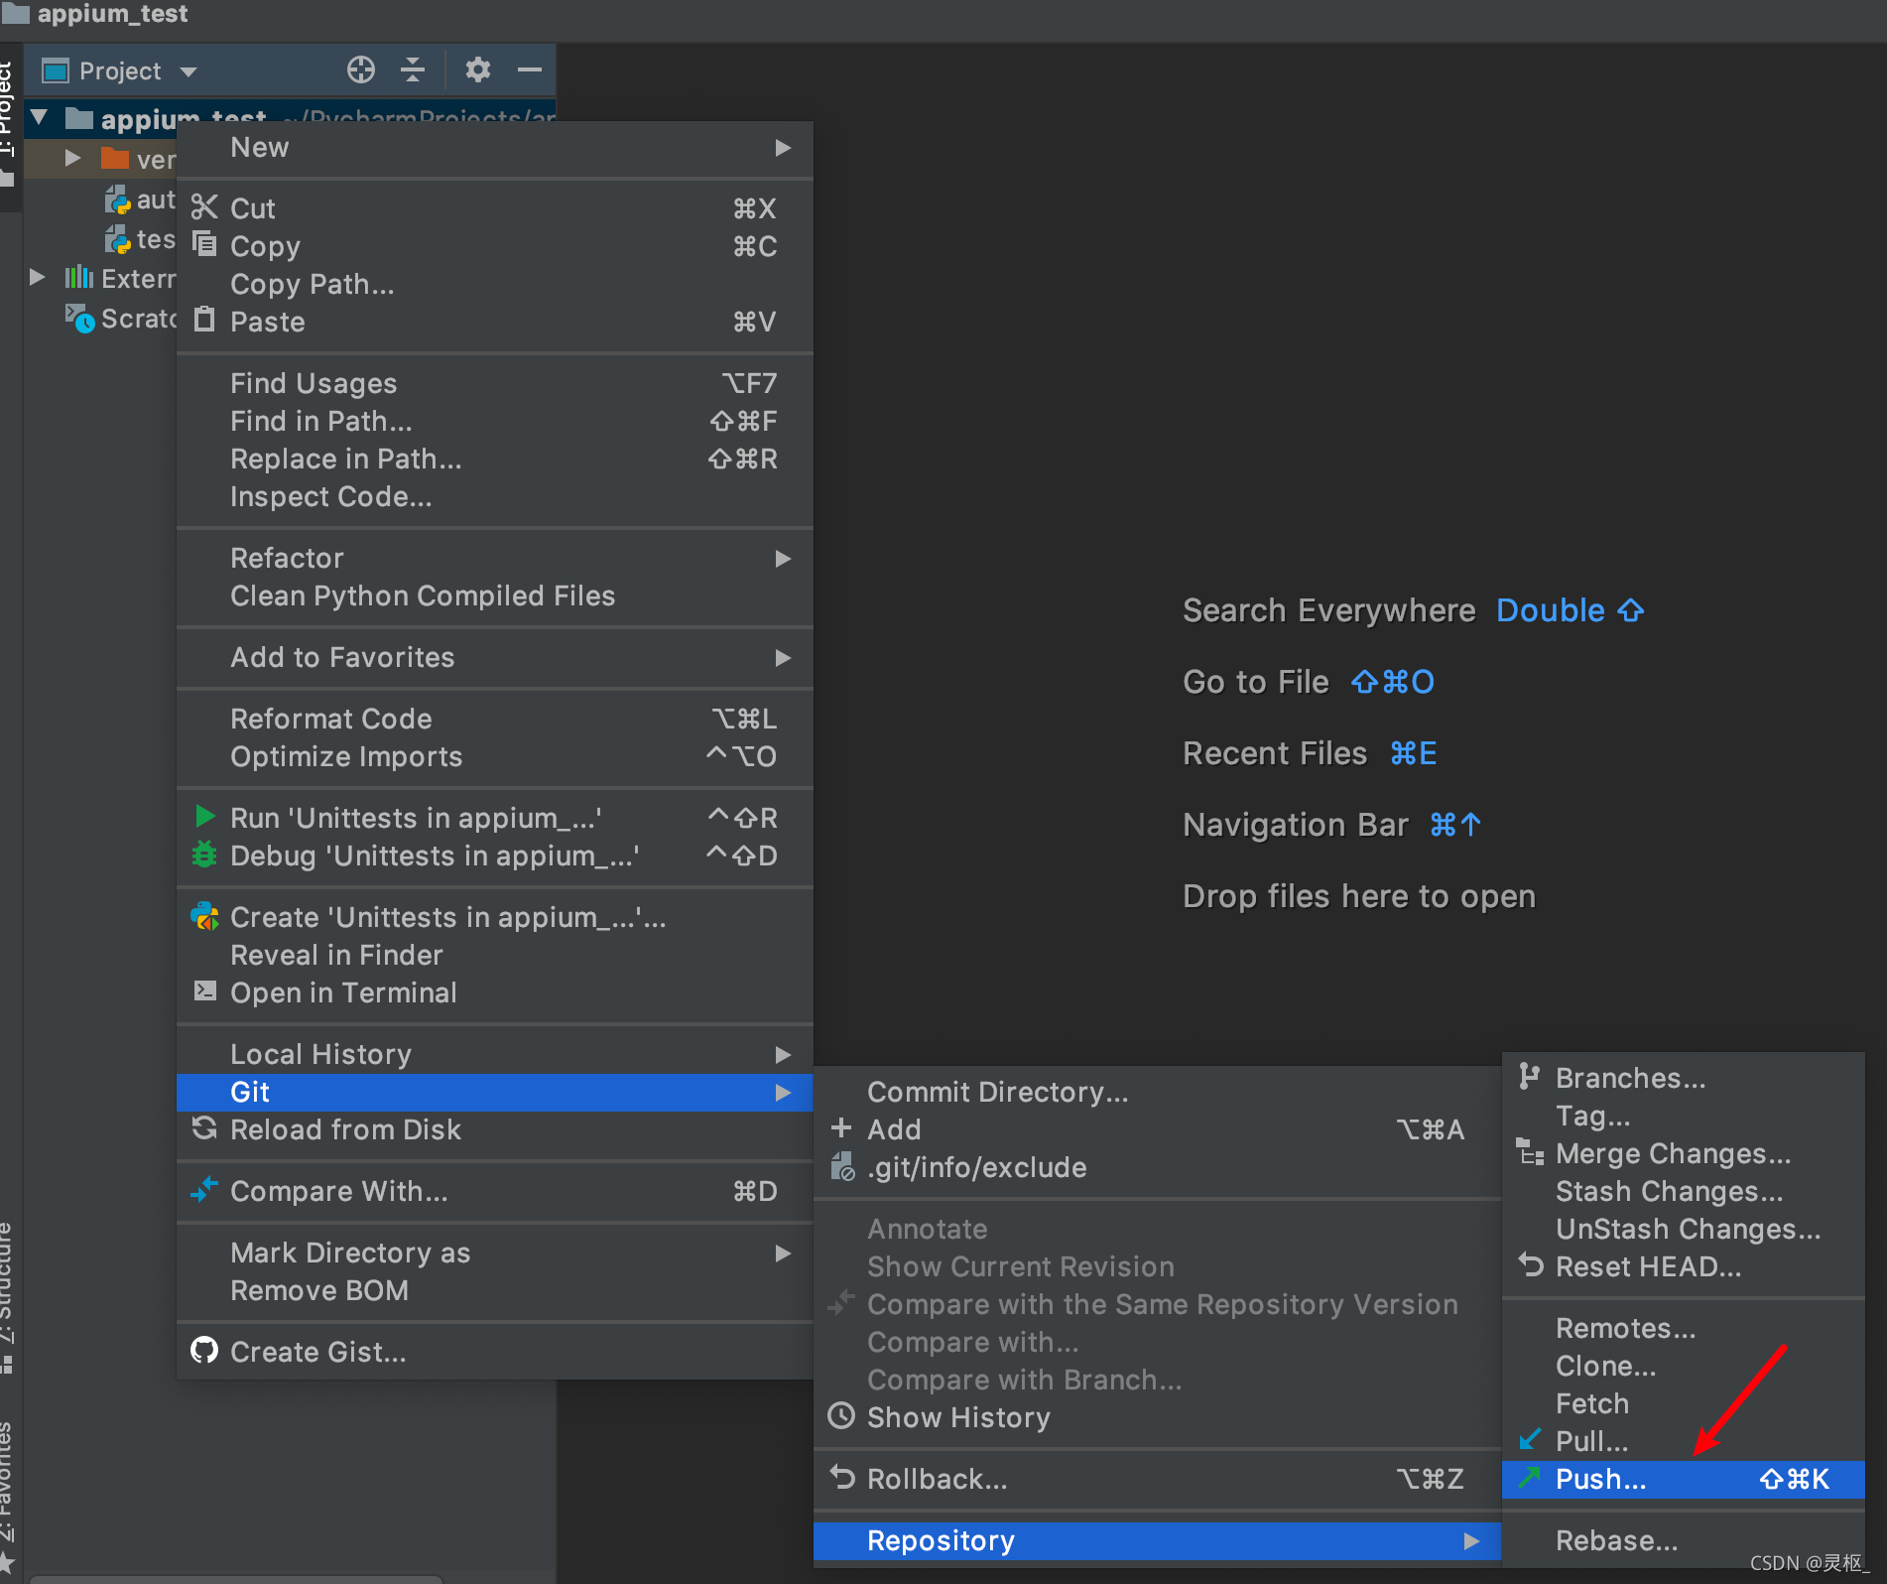Click the Compare With diff arrows icon
Screen dimensions: 1887x1584
pos(204,1189)
